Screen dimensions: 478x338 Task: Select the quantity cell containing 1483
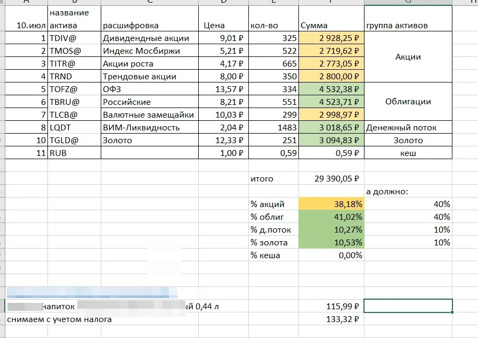point(273,127)
